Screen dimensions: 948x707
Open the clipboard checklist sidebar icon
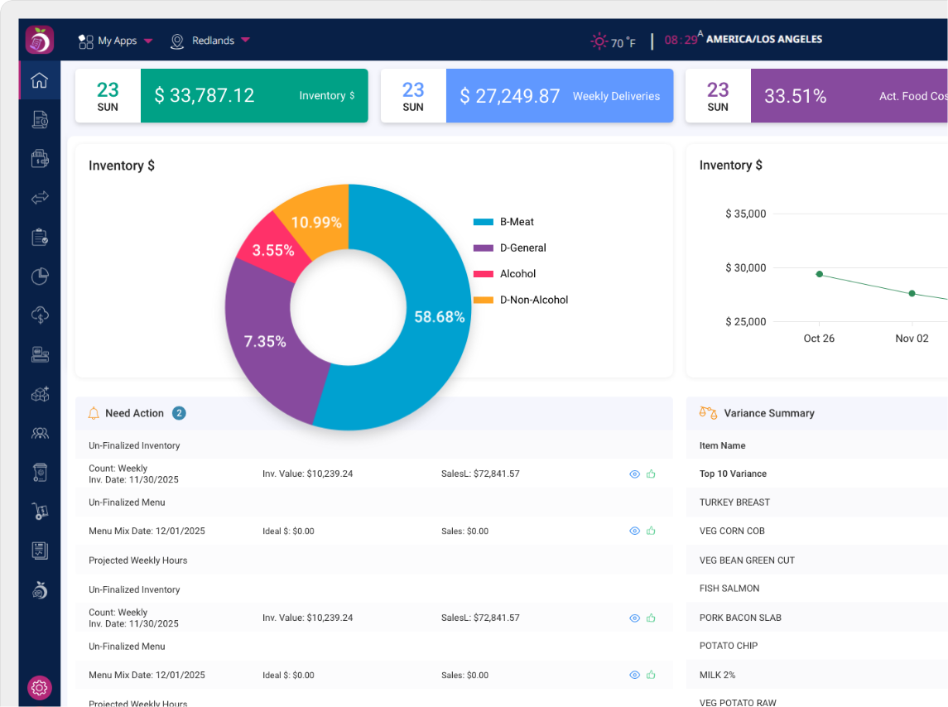[40, 238]
